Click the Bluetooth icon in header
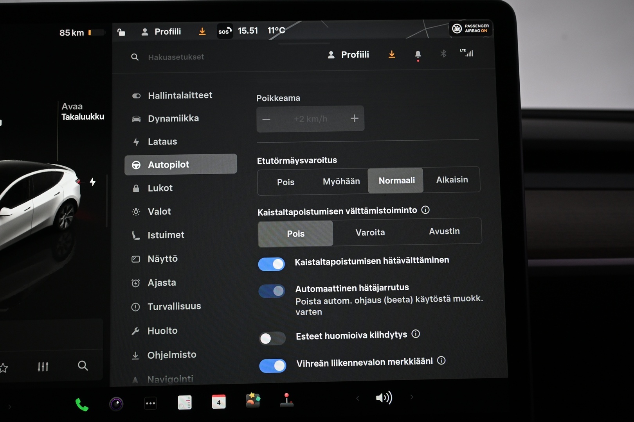The height and width of the screenshot is (422, 634). (x=443, y=54)
